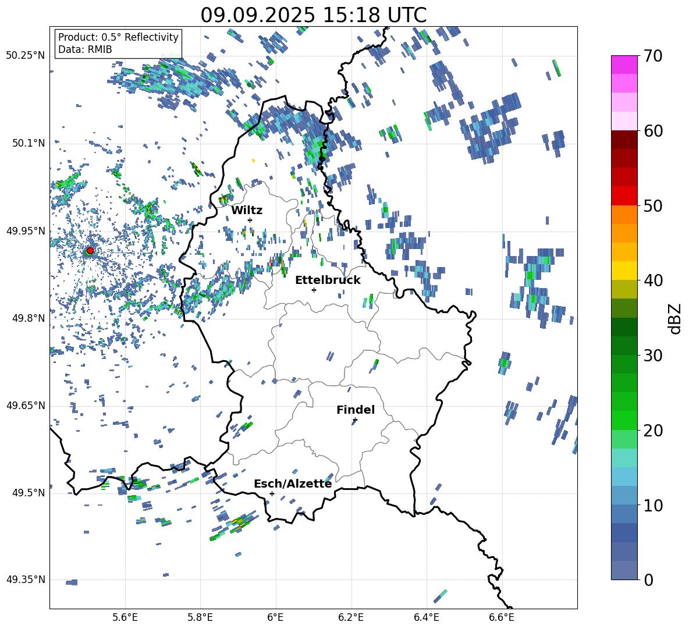Click the 49.5°N latitude label
Image resolution: width=689 pixels, height=629 pixels.
pyautogui.click(x=28, y=493)
